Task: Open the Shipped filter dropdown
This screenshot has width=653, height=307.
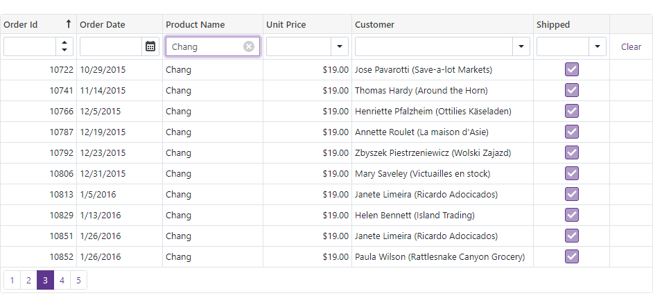Action: point(598,46)
